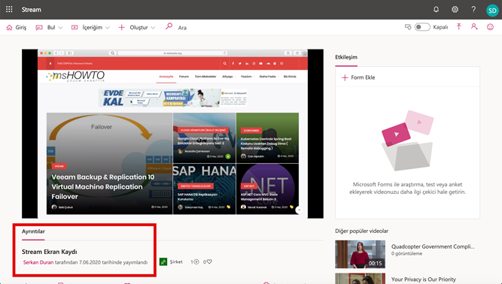The height and width of the screenshot is (284, 502).
Task: Click the screen icon beside Kapalı toggle
Action: tap(408, 27)
